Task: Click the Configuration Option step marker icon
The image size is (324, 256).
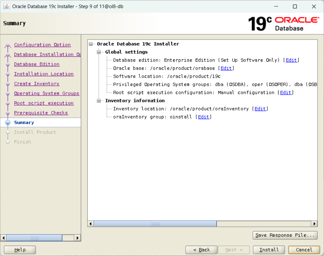Action: click(8, 45)
